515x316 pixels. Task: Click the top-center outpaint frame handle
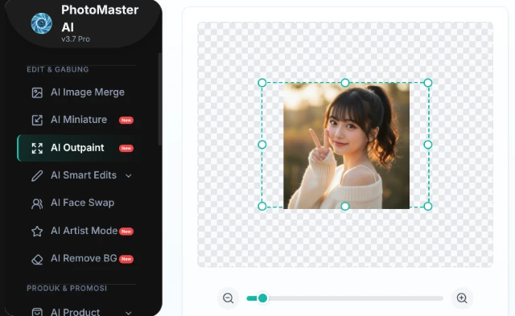click(345, 83)
